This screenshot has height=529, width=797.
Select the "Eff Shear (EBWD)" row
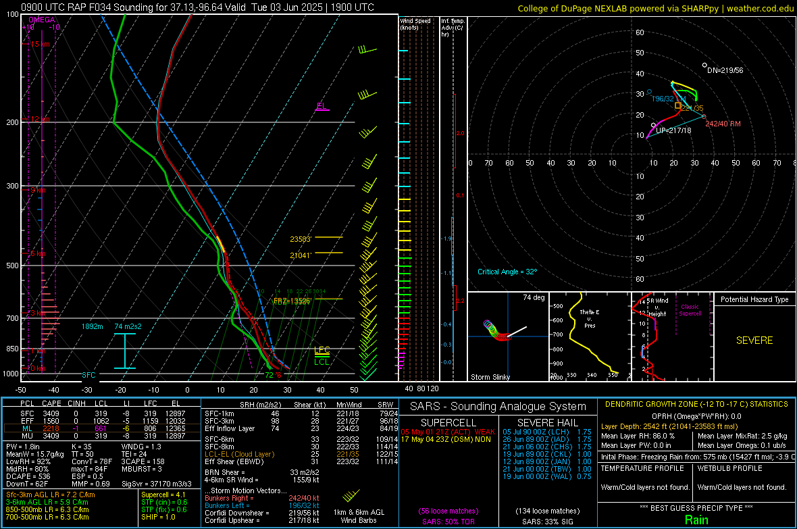301,462
